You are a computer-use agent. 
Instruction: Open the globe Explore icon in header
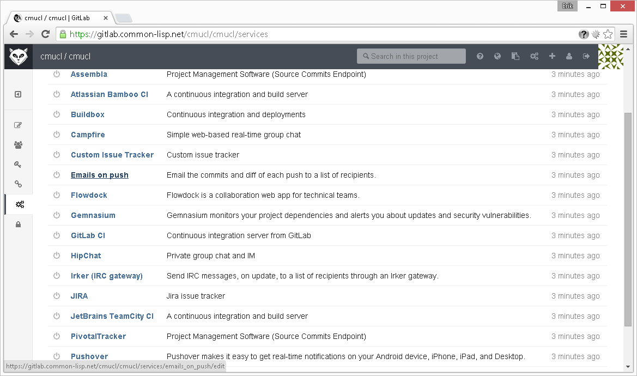pyautogui.click(x=498, y=56)
